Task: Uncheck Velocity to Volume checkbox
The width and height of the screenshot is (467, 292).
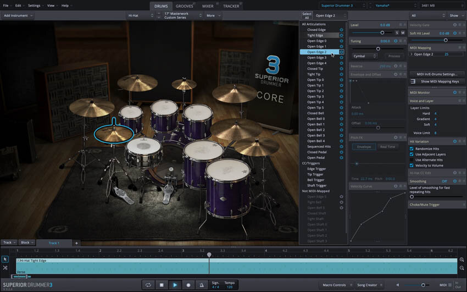Action: [x=412, y=166]
